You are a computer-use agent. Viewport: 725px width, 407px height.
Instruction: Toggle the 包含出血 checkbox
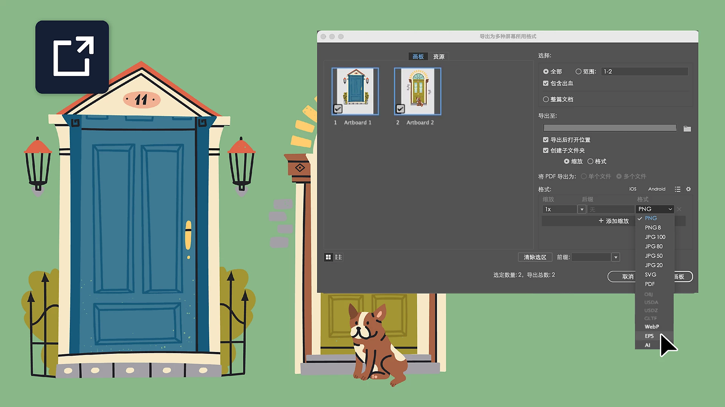pyautogui.click(x=546, y=83)
